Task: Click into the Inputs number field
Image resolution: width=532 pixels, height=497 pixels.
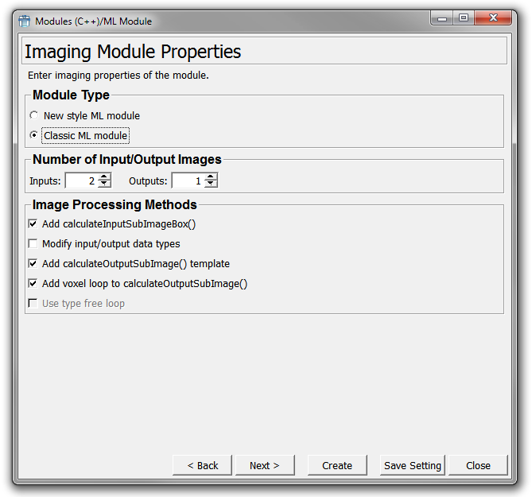Action: click(x=81, y=181)
